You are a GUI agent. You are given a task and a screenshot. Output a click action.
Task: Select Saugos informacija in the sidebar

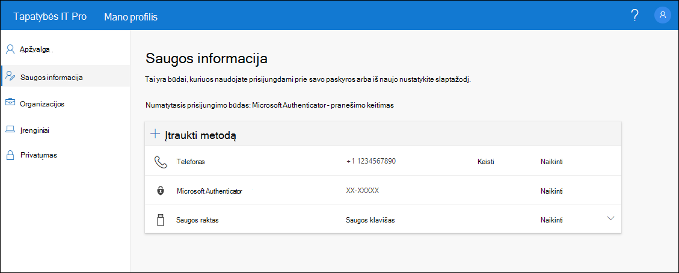tap(52, 78)
